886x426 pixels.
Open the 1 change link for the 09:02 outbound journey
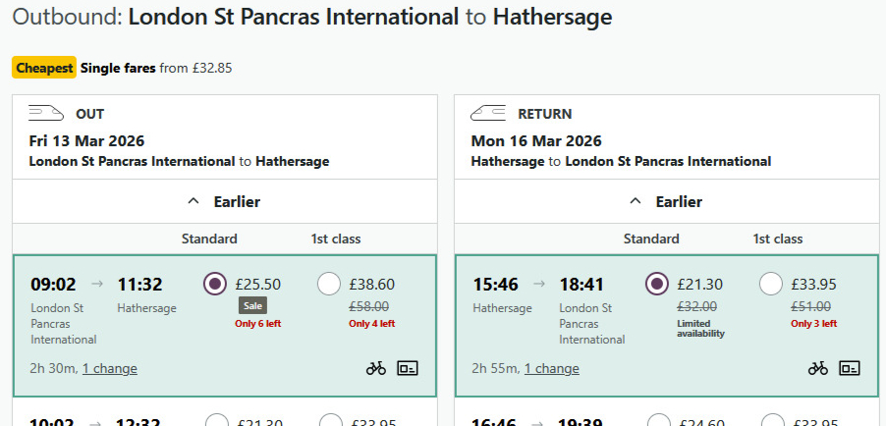click(x=109, y=368)
